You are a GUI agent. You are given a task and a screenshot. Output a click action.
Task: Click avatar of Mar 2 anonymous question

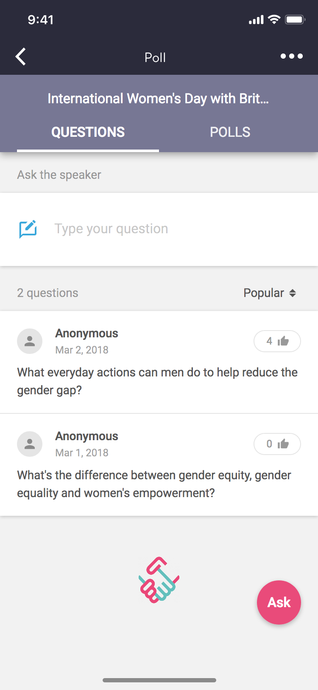[30, 341]
